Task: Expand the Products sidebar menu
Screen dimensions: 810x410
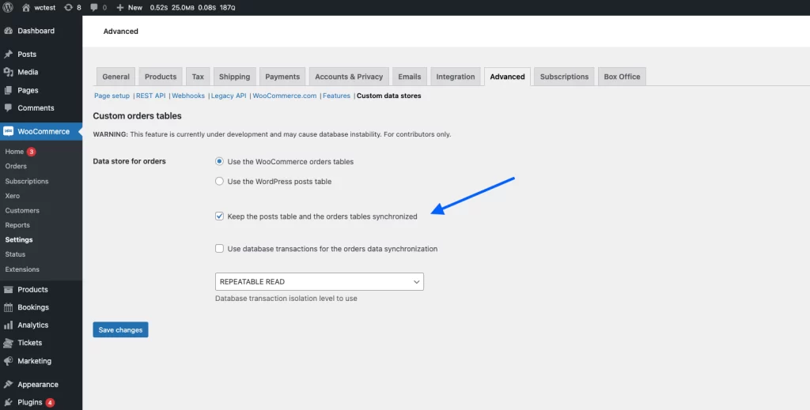Action: 32,289
